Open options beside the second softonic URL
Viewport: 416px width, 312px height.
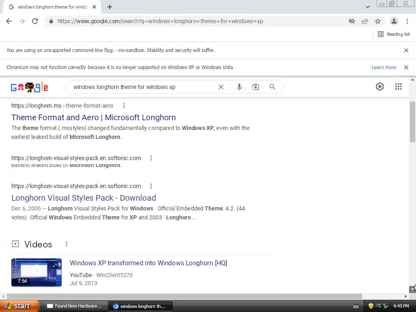[151, 186]
